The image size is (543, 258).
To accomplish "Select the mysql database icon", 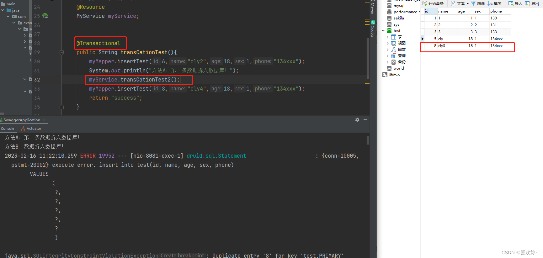I will pyautogui.click(x=389, y=6).
